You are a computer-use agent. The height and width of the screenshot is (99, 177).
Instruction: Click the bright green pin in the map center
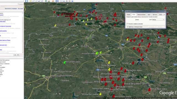tap(97, 53)
